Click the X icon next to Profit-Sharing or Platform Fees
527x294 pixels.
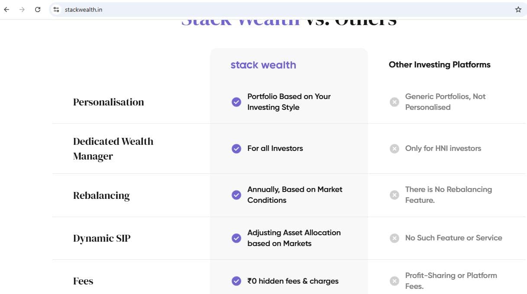click(x=394, y=281)
